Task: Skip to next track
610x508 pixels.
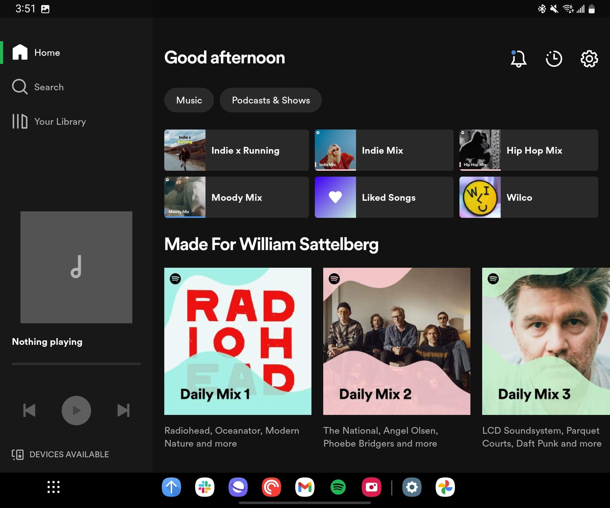Action: point(123,410)
